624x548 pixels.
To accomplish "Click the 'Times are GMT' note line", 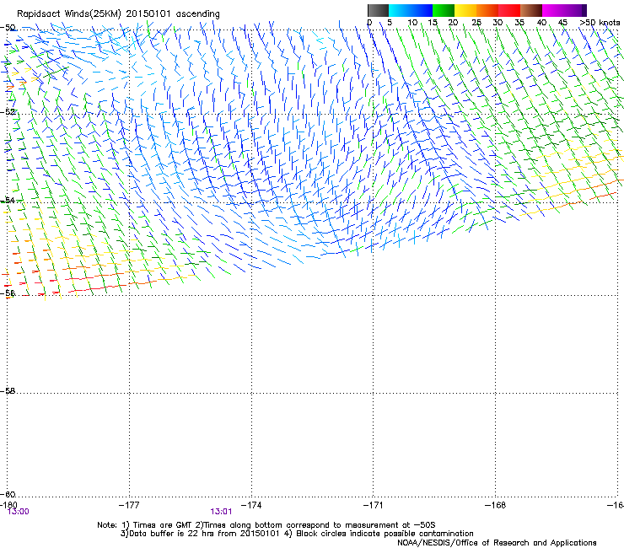I will (266, 525).
